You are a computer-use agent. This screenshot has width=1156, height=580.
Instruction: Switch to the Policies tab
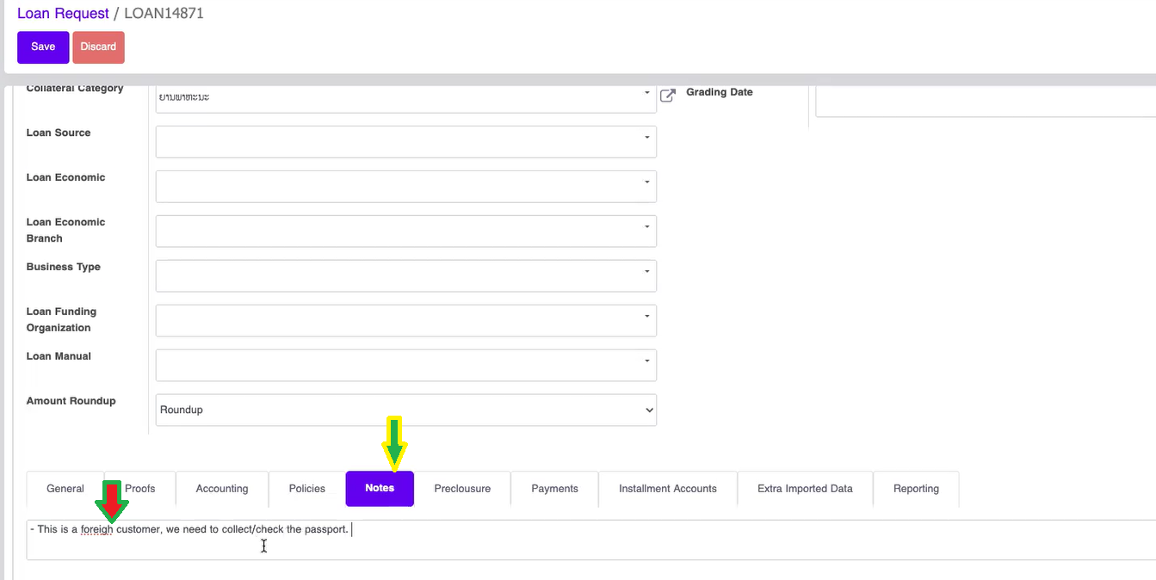(x=306, y=489)
